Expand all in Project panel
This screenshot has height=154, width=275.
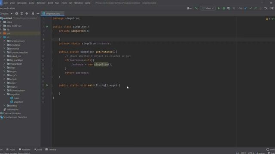pos(21,13)
